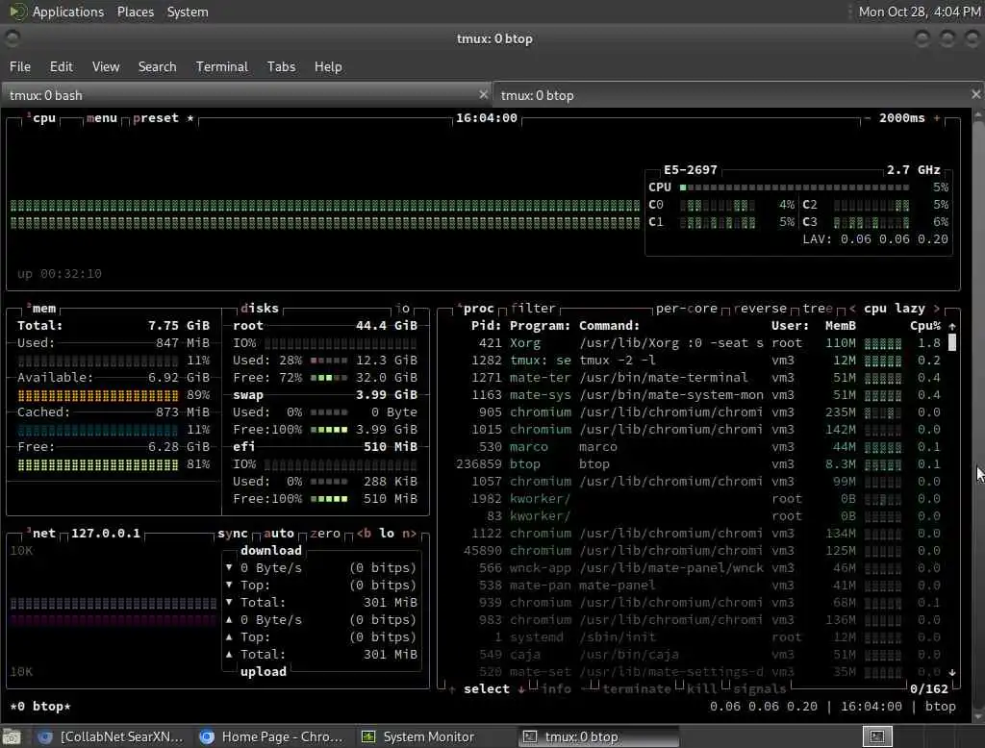Click kill in the proc footer
Image resolution: width=985 pixels, height=748 pixels.
(701, 689)
